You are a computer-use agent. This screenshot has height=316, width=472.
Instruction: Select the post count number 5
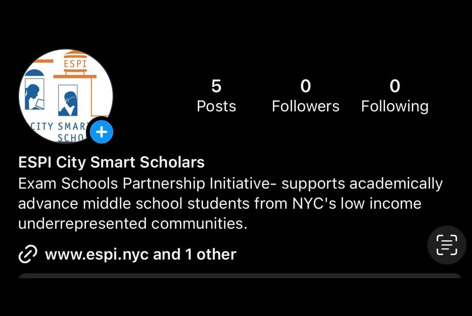(x=216, y=86)
